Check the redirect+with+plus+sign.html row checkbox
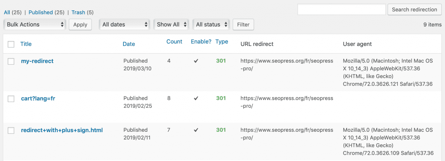 click(x=11, y=131)
